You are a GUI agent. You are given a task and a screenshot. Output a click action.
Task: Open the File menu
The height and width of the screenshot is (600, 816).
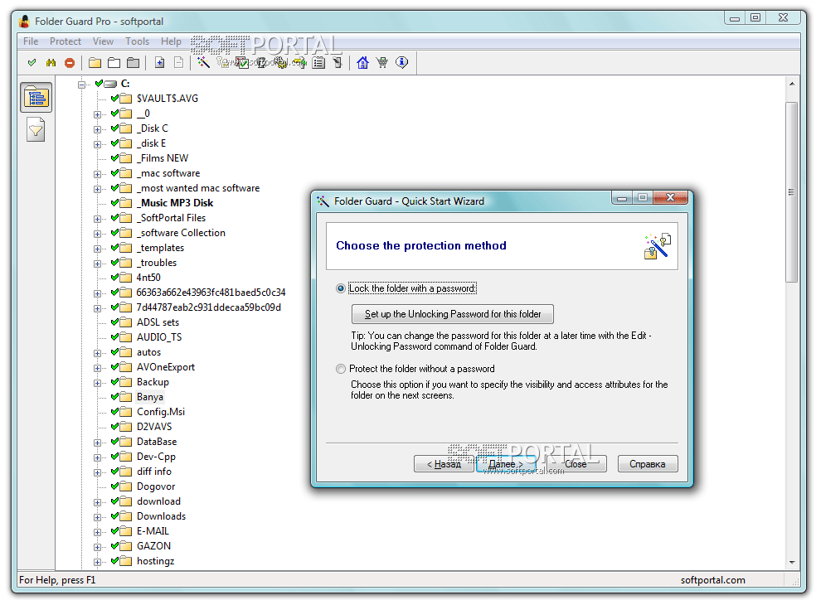click(x=31, y=41)
